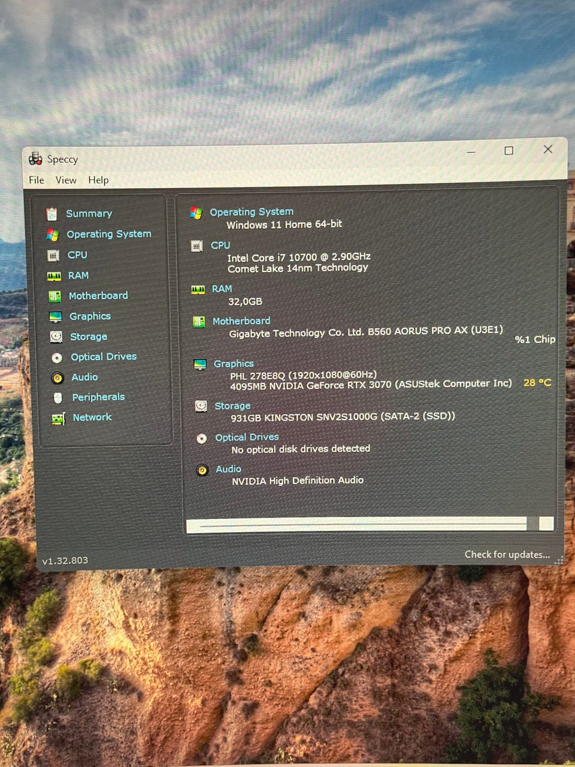Open the RAM section in sidebar
This screenshot has height=767, width=575.
coord(78,275)
